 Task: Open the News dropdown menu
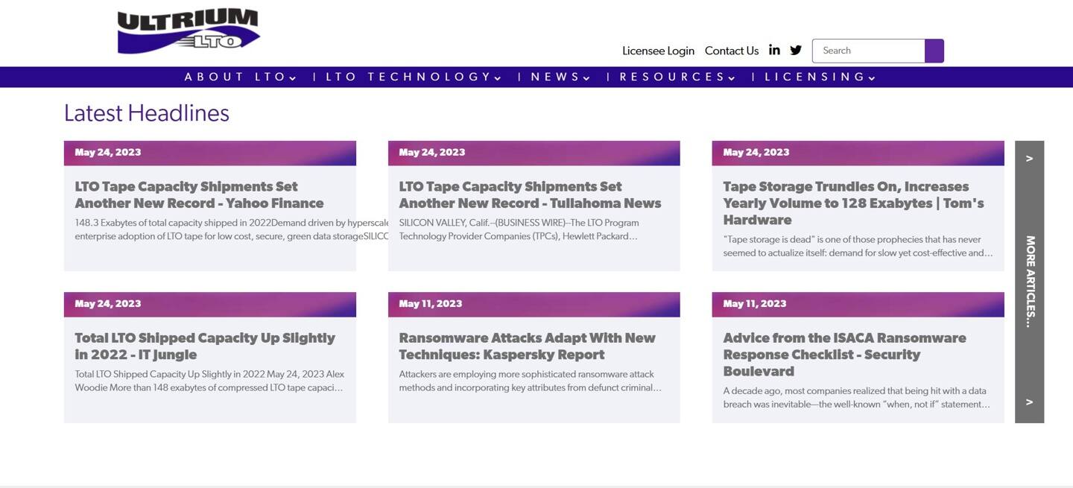[x=560, y=77]
